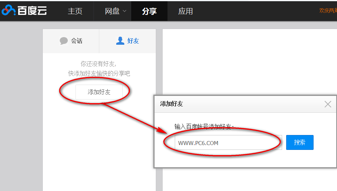Viewport: 337px width, 191px height.
Task: Go to the 网盘 navigation item
Action: [x=112, y=11]
